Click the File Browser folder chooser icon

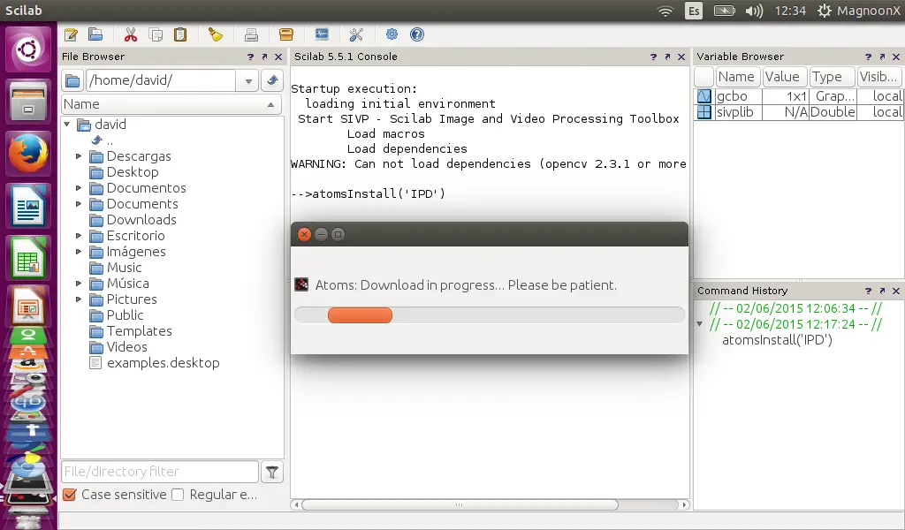tap(72, 80)
